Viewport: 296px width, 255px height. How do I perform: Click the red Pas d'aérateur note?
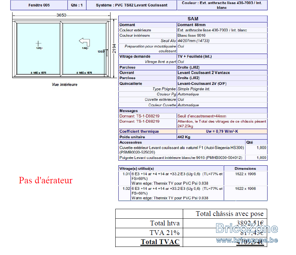(x=46, y=180)
